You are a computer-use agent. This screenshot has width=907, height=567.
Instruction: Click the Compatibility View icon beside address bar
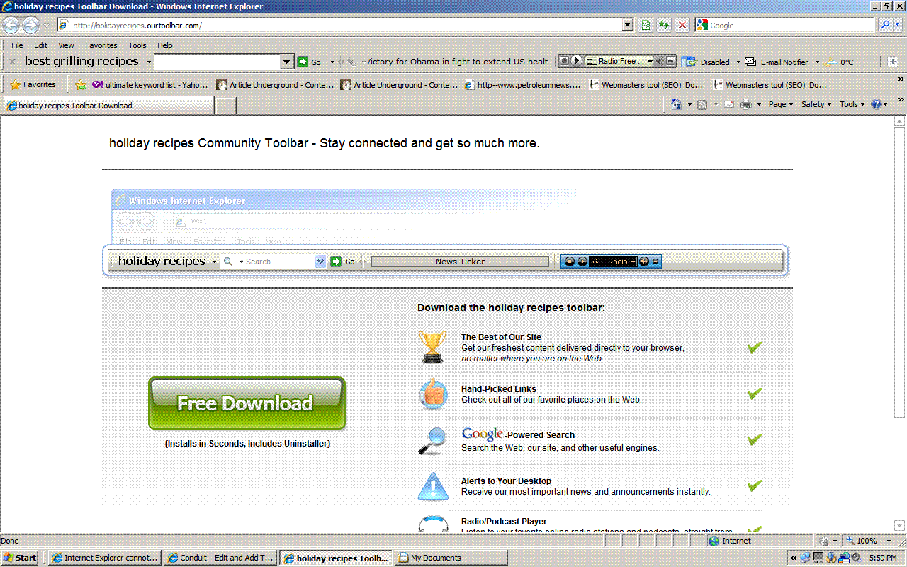646,25
